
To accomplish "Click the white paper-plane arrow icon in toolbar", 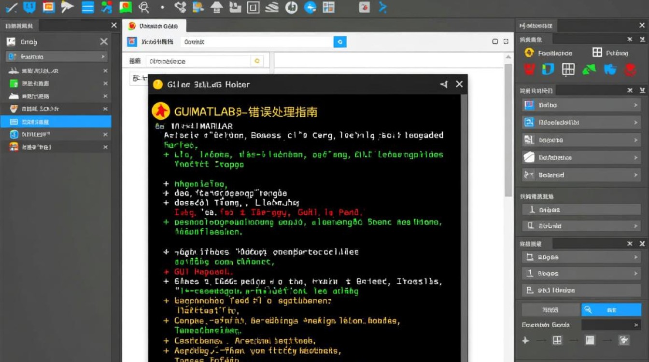I will 67,7.
